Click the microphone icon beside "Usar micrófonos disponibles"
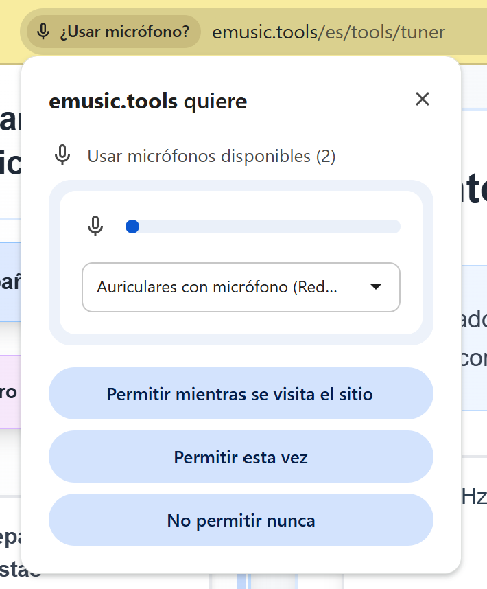The width and height of the screenshot is (487, 589). coord(62,155)
